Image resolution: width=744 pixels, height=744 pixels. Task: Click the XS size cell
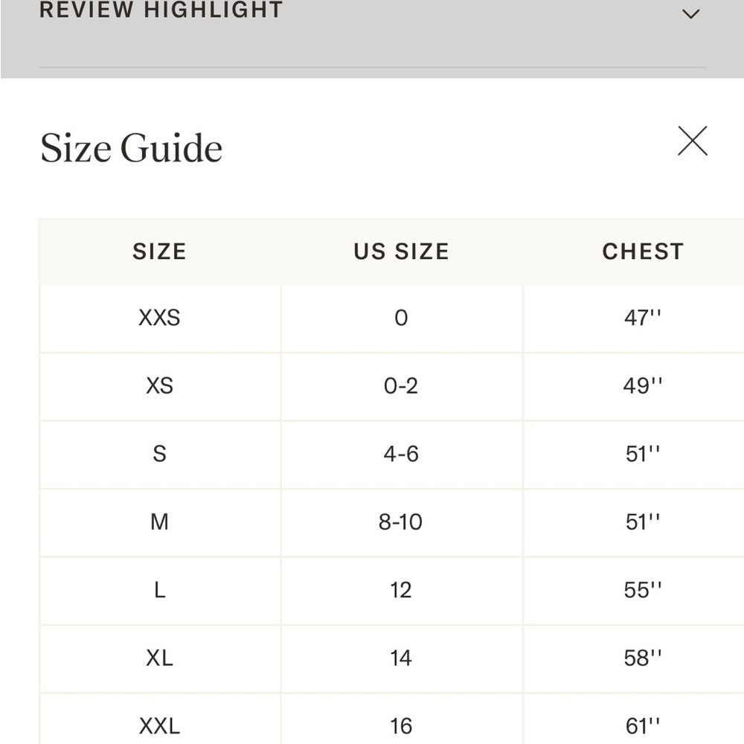tap(160, 386)
